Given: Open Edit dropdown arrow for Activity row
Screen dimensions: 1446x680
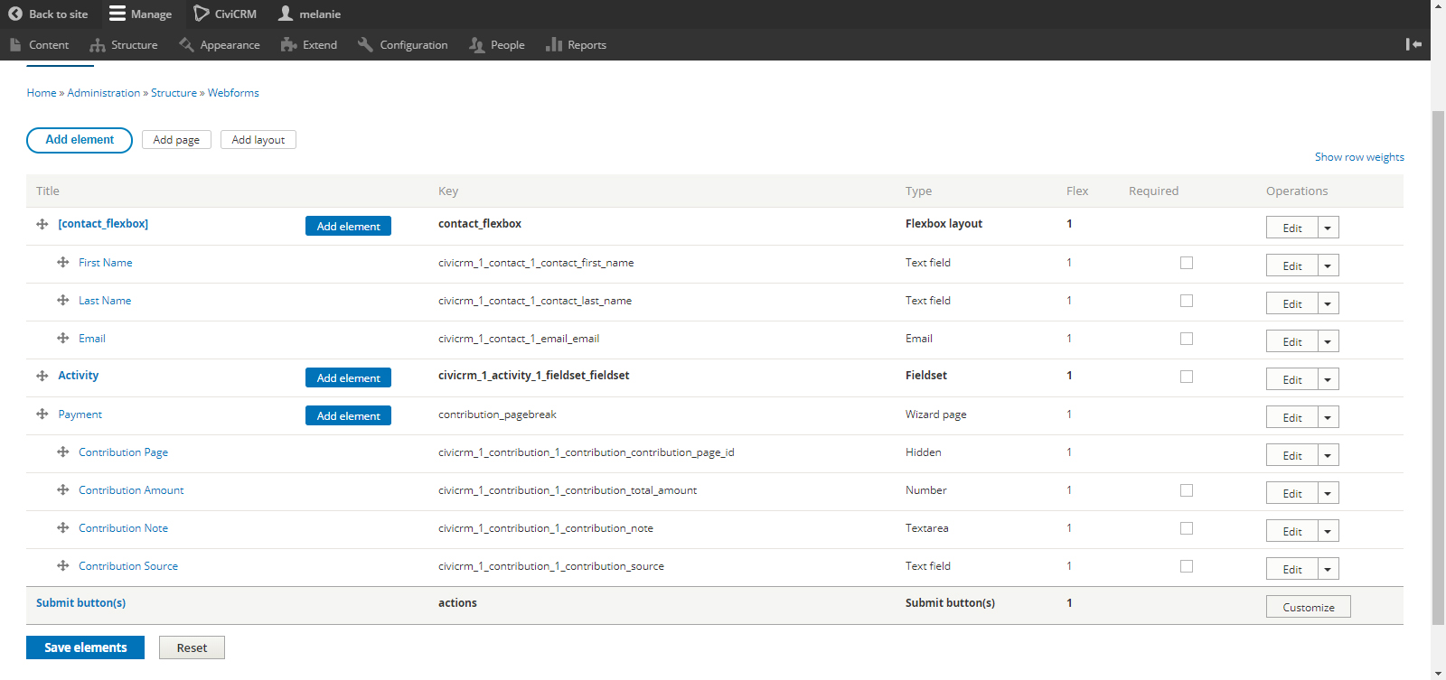Looking at the screenshot, I should [1328, 379].
